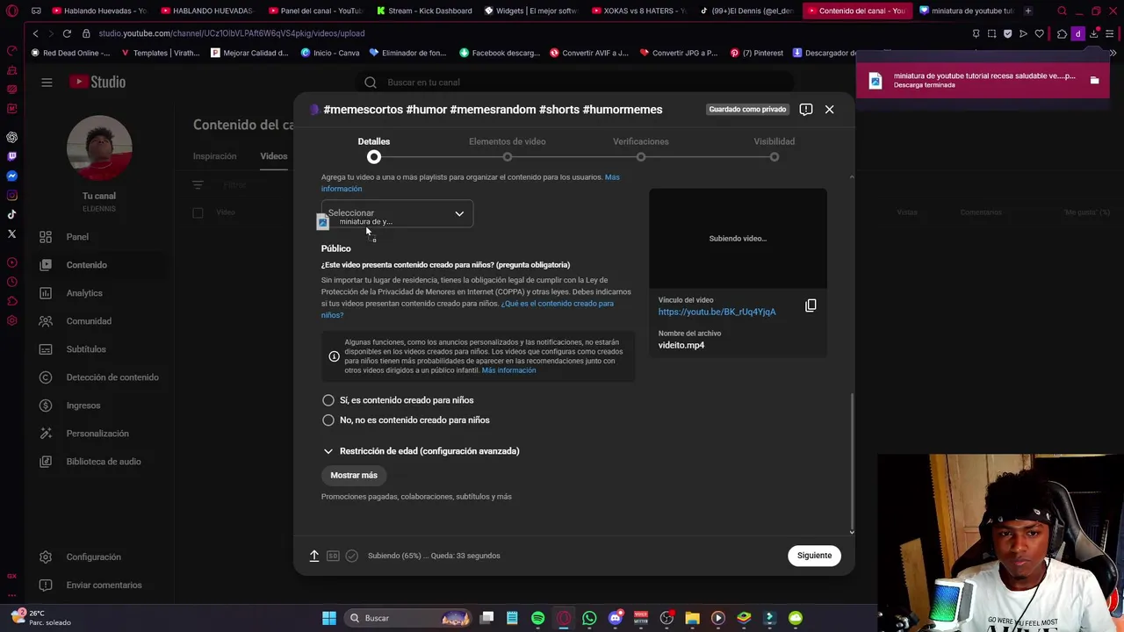Screen dimensions: 1124x632
Task: Click the channel profile picture
Action: pos(99,147)
